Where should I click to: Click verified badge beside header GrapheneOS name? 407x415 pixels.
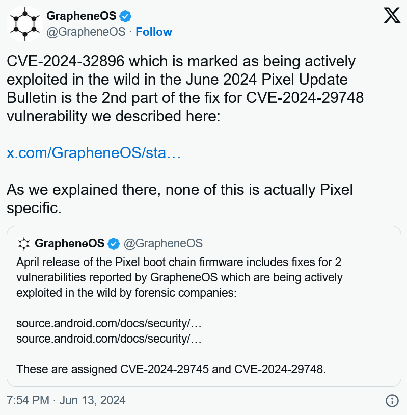125,16
